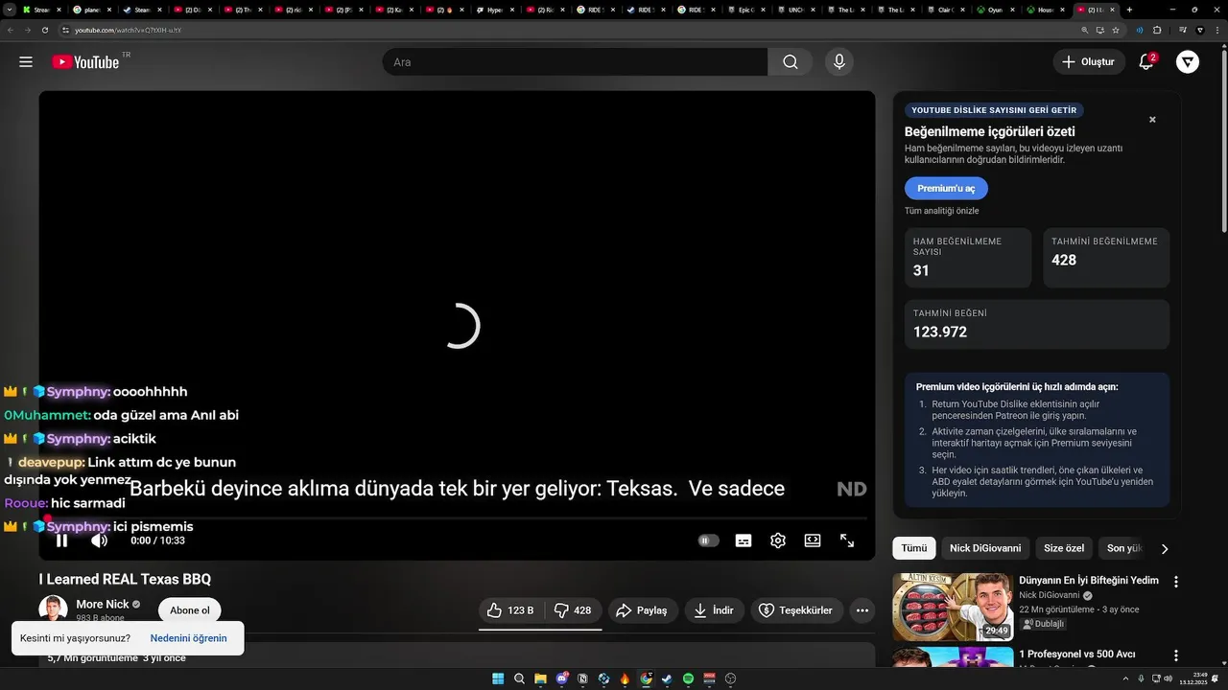Open Steam from the taskbar
This screenshot has width=1228, height=690.
tap(667, 678)
